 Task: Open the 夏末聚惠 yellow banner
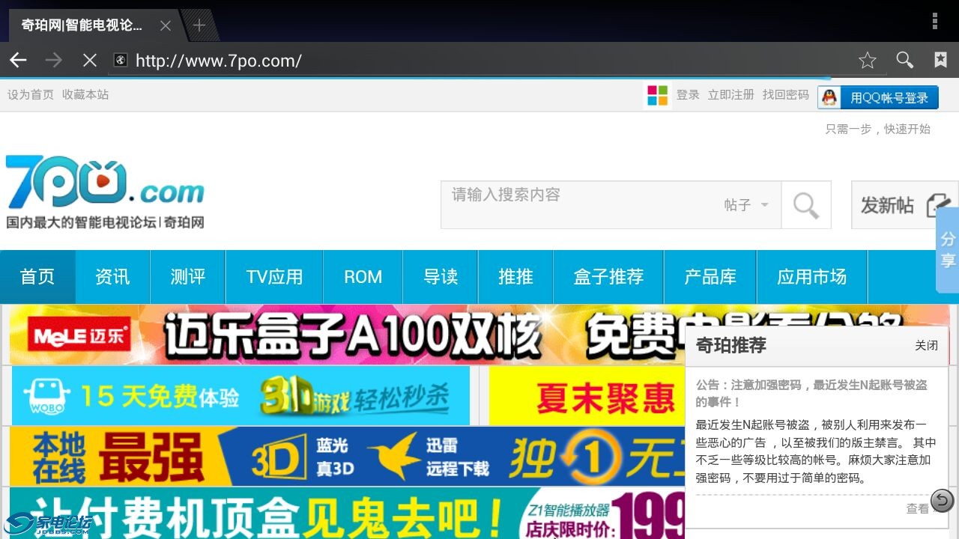point(587,395)
